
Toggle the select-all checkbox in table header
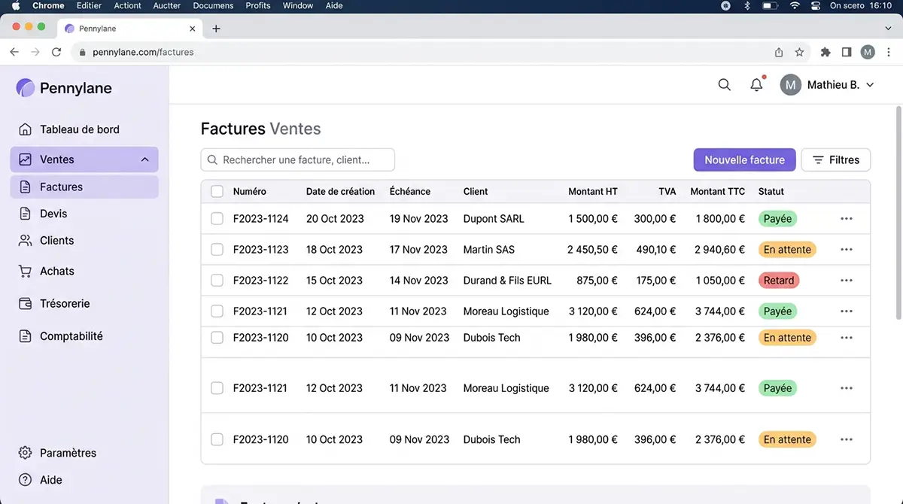[217, 192]
